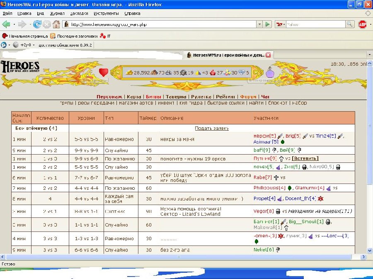Open the URL history dropdown arrow
Screen dimensions: 373x279
[259, 24]
